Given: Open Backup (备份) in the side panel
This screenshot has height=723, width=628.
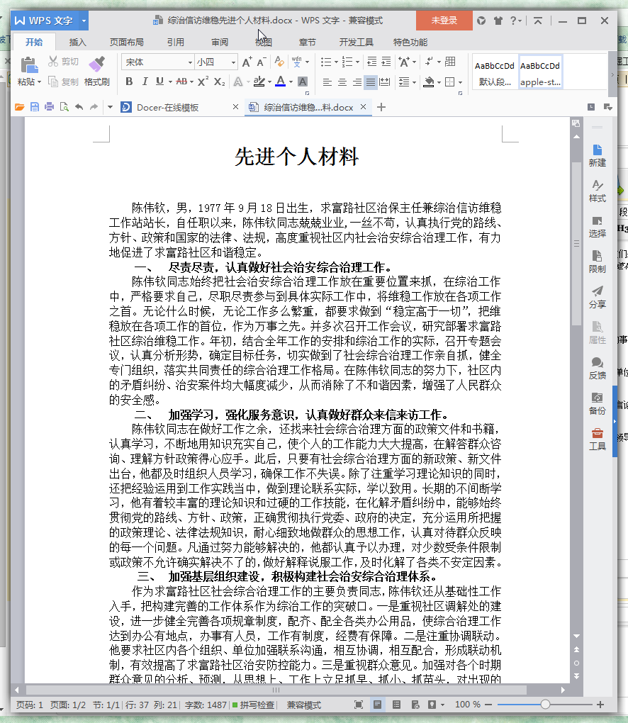Looking at the screenshot, I should [597, 403].
